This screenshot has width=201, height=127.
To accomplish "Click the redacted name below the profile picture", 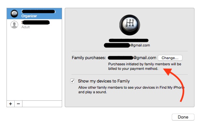I will 128,40.
